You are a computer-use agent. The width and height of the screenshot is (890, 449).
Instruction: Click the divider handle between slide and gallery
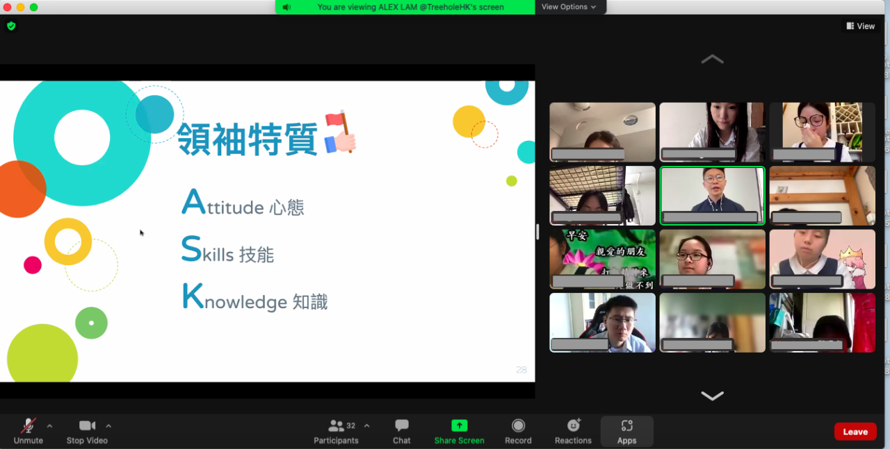coord(537,232)
